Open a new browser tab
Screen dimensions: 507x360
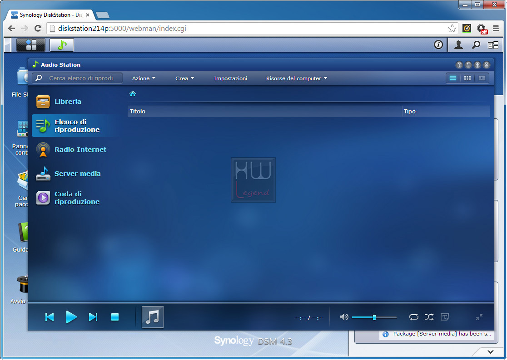pyautogui.click(x=103, y=15)
